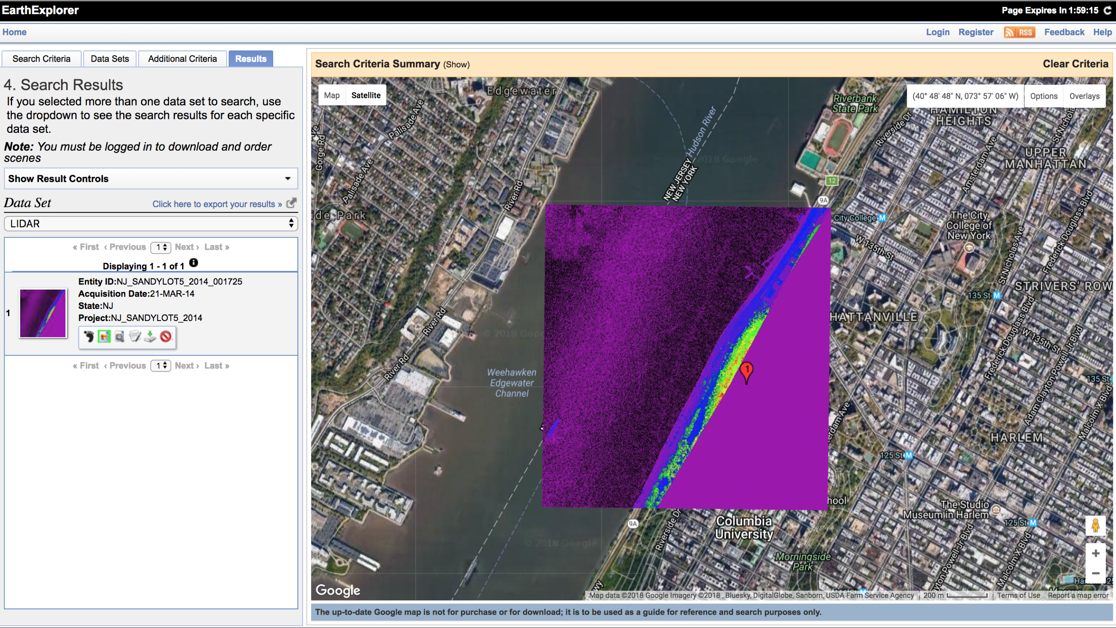The height and width of the screenshot is (628, 1116).
Task: Open the RSS feed icon
Action: point(1019,32)
